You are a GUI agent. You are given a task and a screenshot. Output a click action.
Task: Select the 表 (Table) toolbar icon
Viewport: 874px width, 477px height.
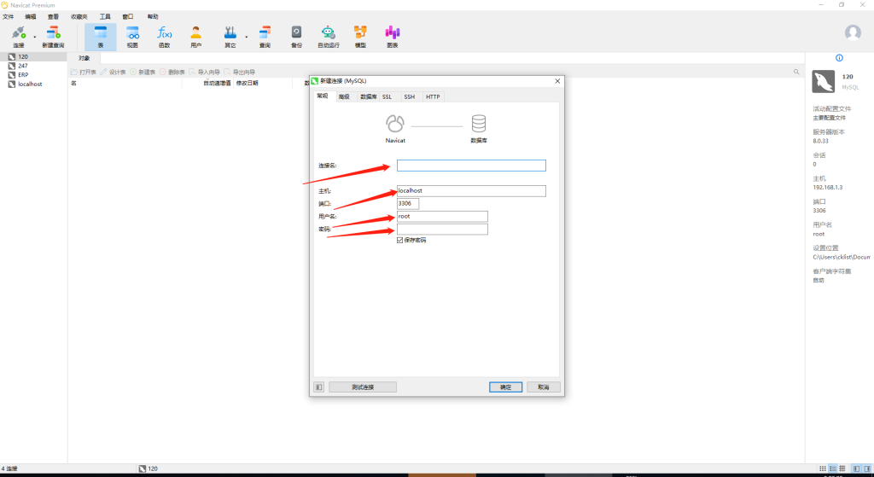tap(101, 37)
